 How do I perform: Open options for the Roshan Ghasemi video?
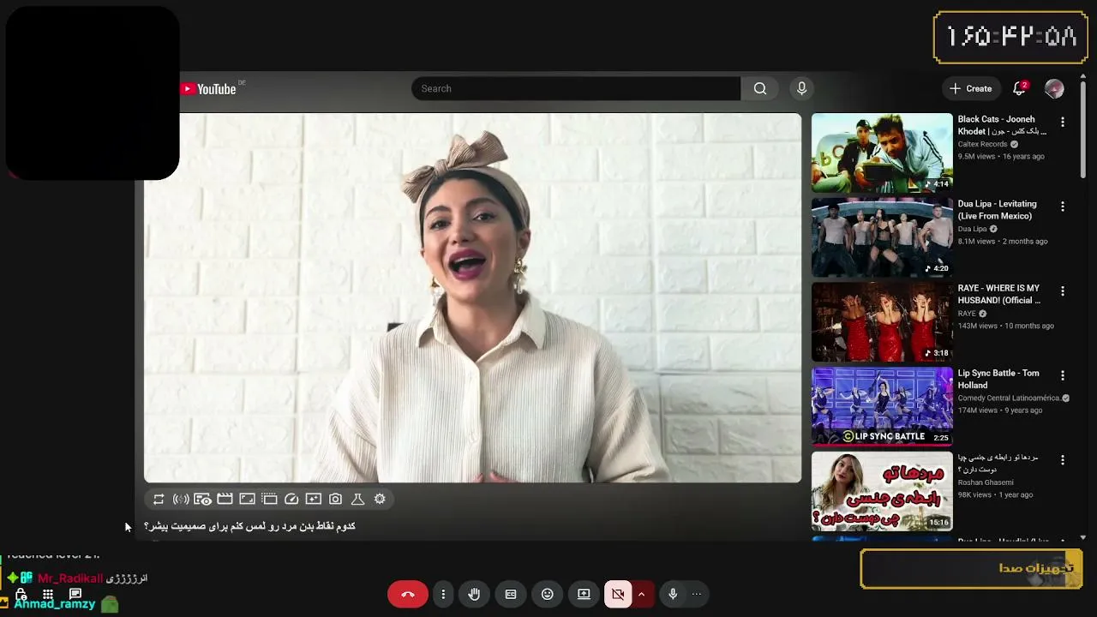coord(1063,460)
